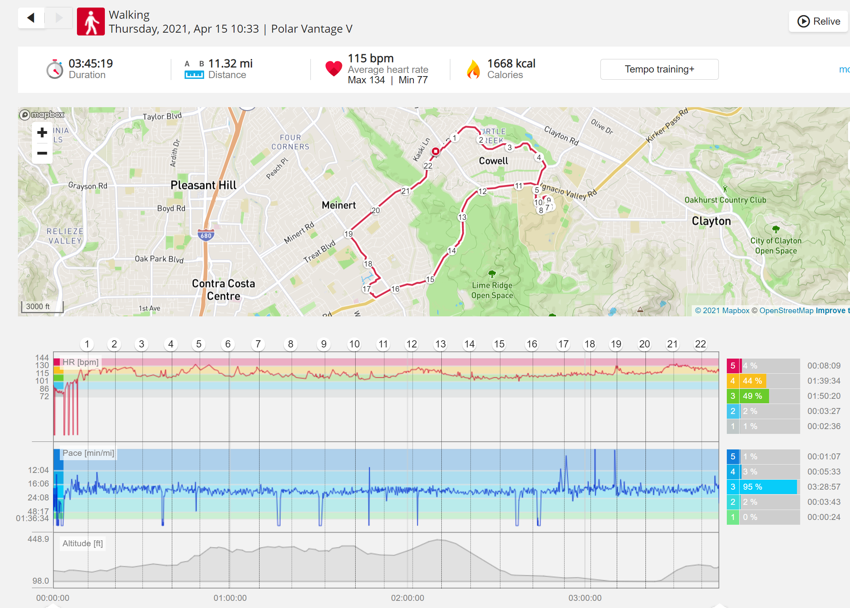
Task: Zoom out on the map
Action: tap(42, 153)
